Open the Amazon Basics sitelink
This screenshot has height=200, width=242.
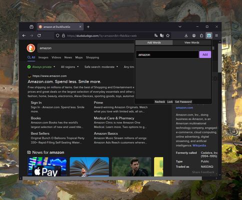tap(106, 133)
